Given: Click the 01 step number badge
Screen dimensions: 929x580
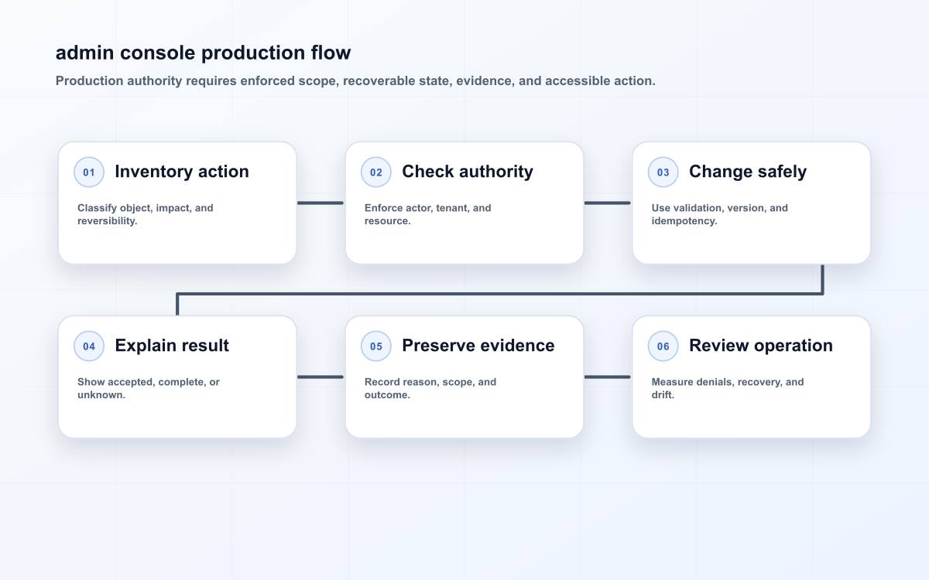Looking at the screenshot, I should tap(89, 172).
